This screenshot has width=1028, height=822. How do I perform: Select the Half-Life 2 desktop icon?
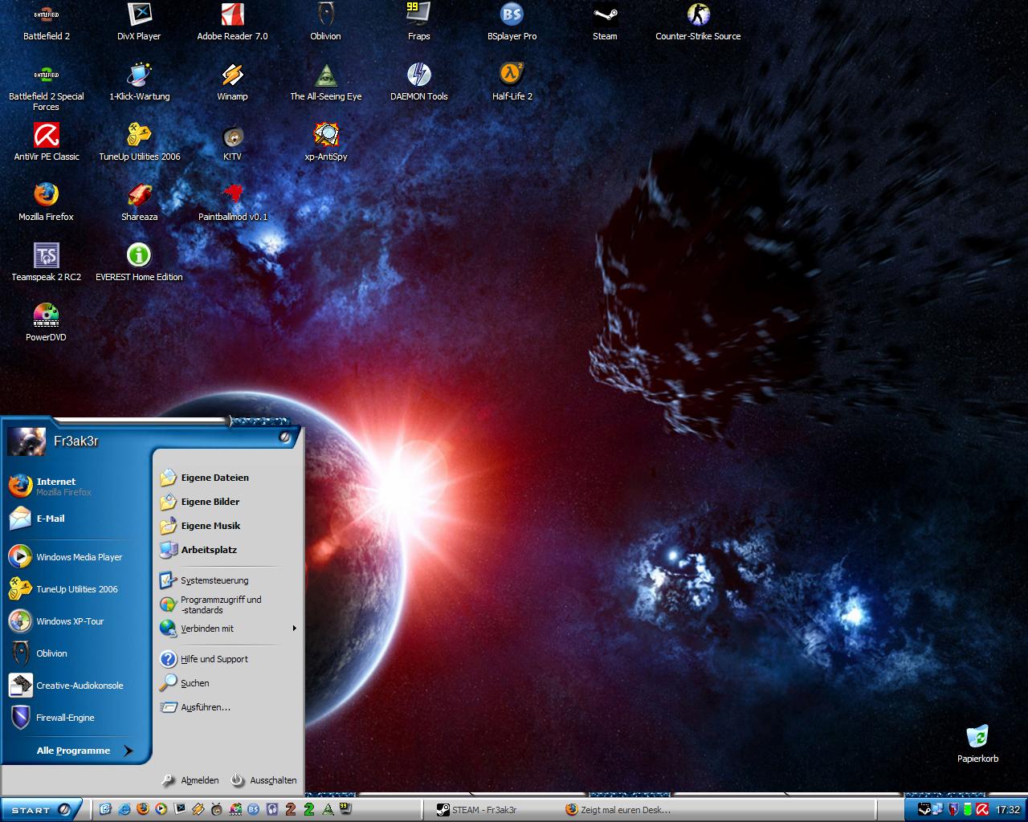(x=512, y=82)
